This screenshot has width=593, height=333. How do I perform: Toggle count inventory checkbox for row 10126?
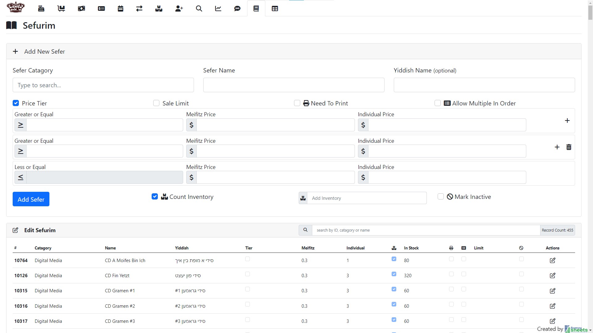coord(394,274)
